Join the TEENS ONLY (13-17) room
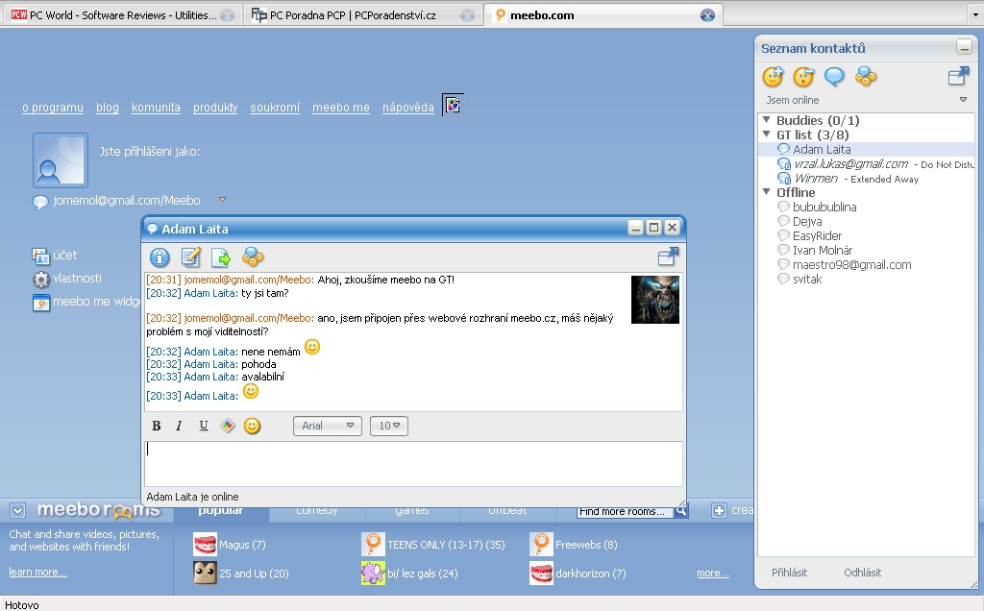Image resolution: width=984 pixels, height=611 pixels. (433, 545)
